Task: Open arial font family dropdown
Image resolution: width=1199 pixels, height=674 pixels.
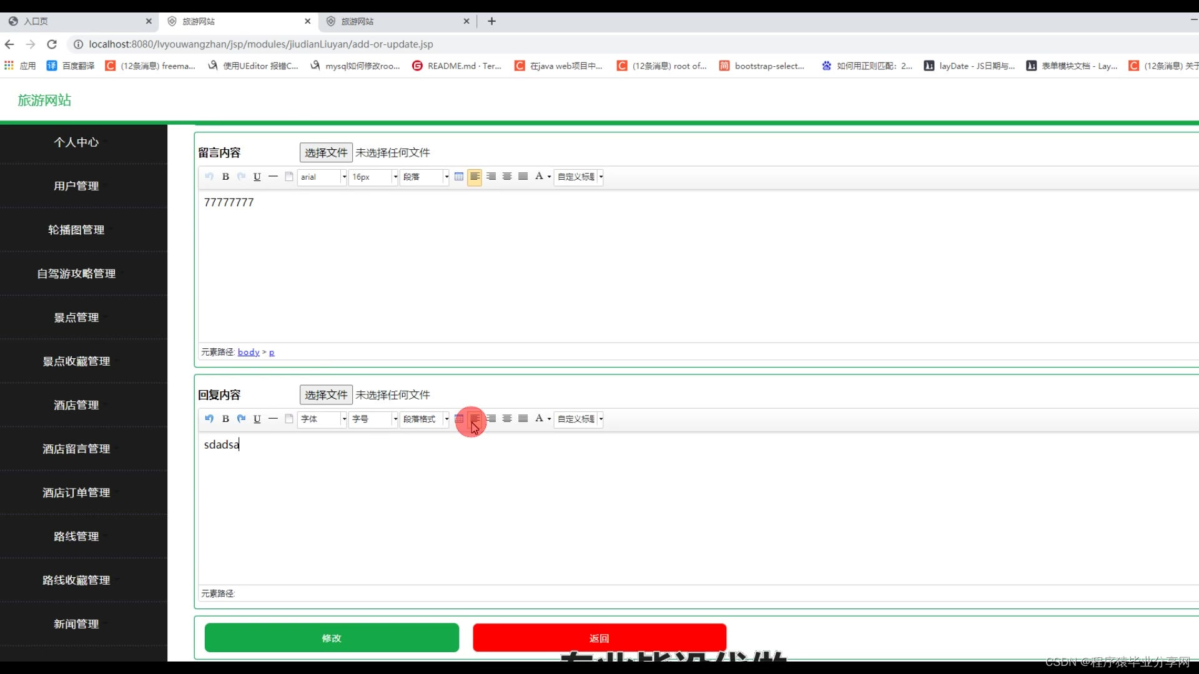Action: [x=322, y=177]
